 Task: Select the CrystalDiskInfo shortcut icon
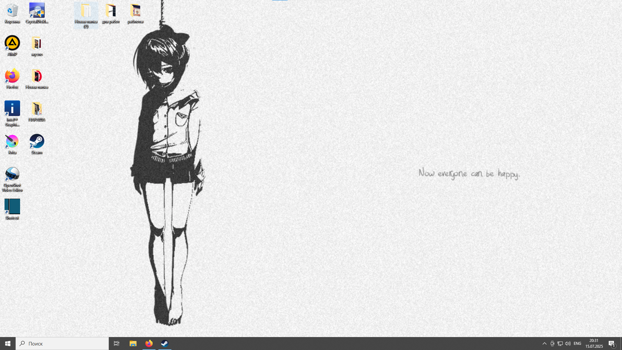point(37,13)
